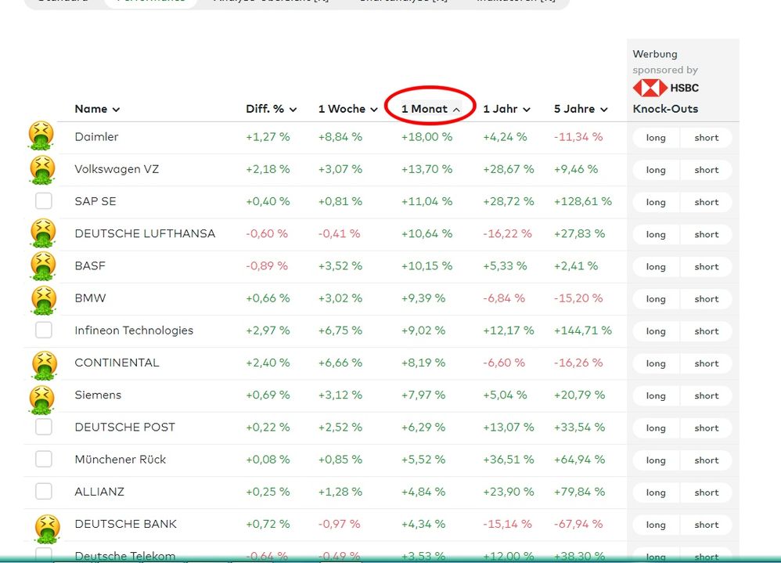Open the 1 Jahr column sort
Screen dimensions: 781x563
point(506,109)
